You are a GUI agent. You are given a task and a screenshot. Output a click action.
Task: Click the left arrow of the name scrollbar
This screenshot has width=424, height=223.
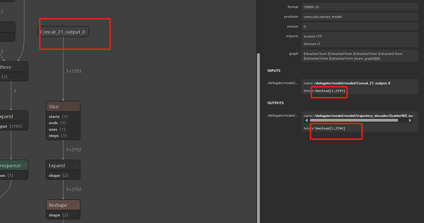tap(306, 120)
